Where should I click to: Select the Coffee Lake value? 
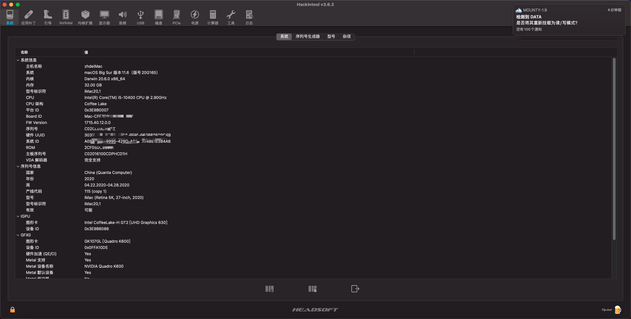coord(95,104)
